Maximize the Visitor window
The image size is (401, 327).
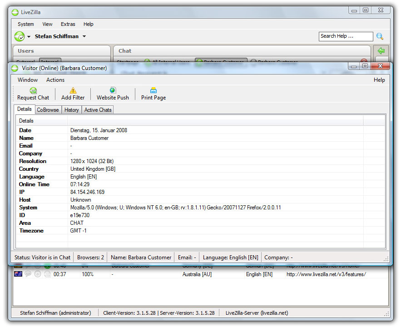(365, 66)
